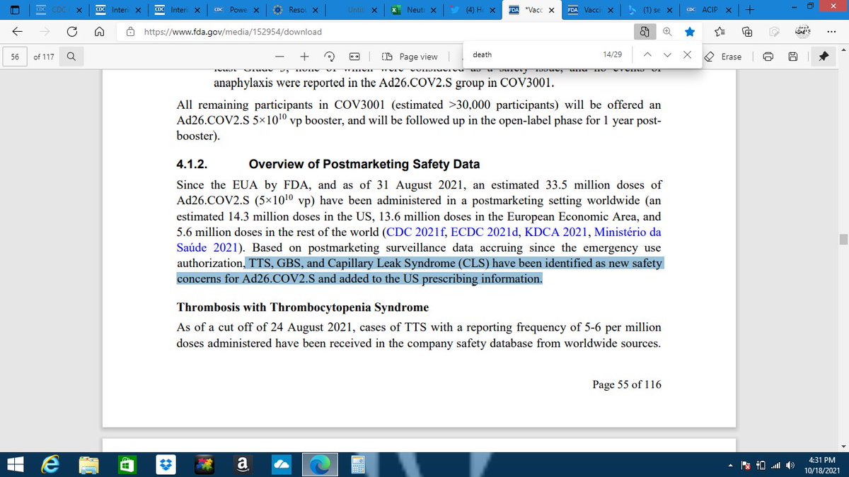Click the Fit to width icon
This screenshot has height=477, width=849.
355,57
